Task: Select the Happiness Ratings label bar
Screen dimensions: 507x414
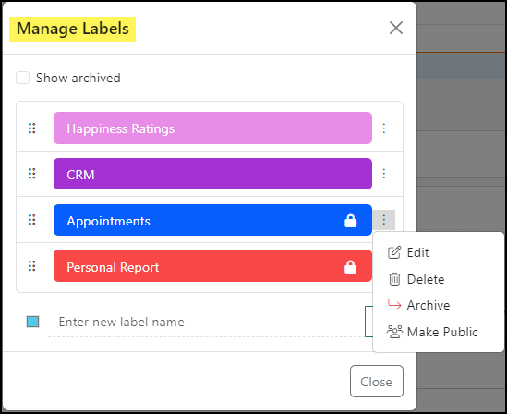Action: tap(212, 128)
